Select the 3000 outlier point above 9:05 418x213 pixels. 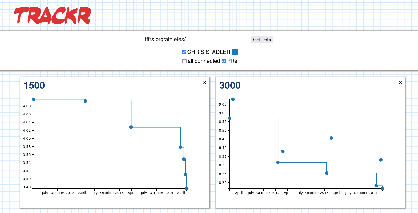pyautogui.click(x=233, y=99)
